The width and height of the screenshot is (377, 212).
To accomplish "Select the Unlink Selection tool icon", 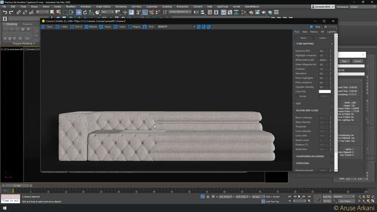I will coord(25,12).
